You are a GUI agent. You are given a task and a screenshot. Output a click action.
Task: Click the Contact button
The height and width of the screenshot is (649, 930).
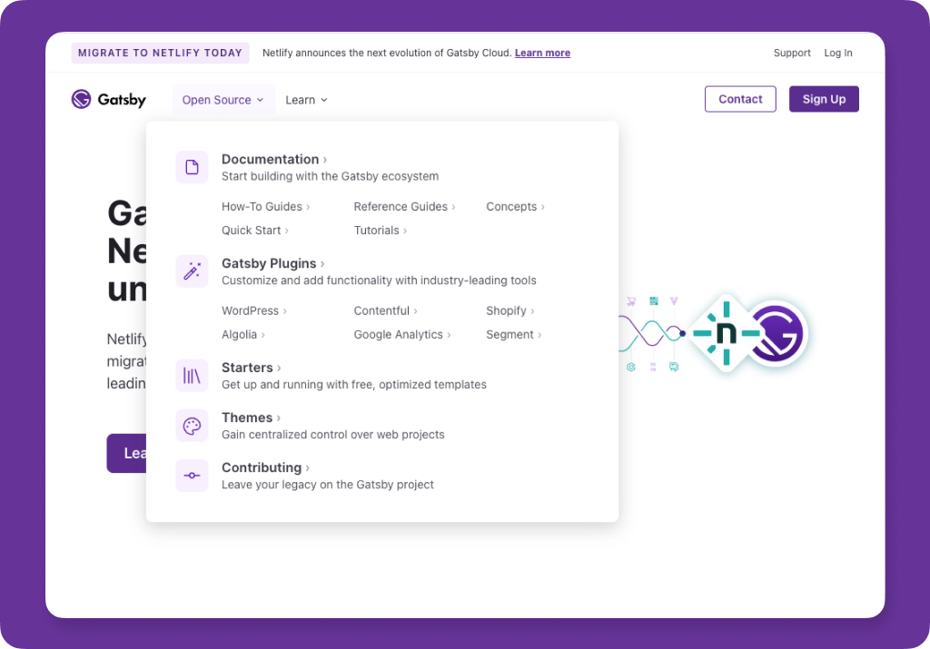tap(740, 99)
